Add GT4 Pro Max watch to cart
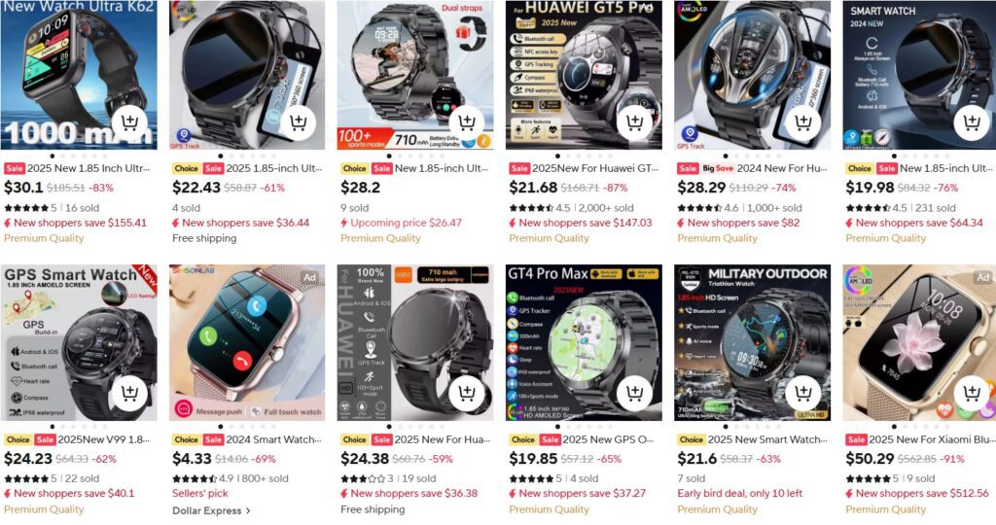Image resolution: width=996 pixels, height=525 pixels. [634, 394]
